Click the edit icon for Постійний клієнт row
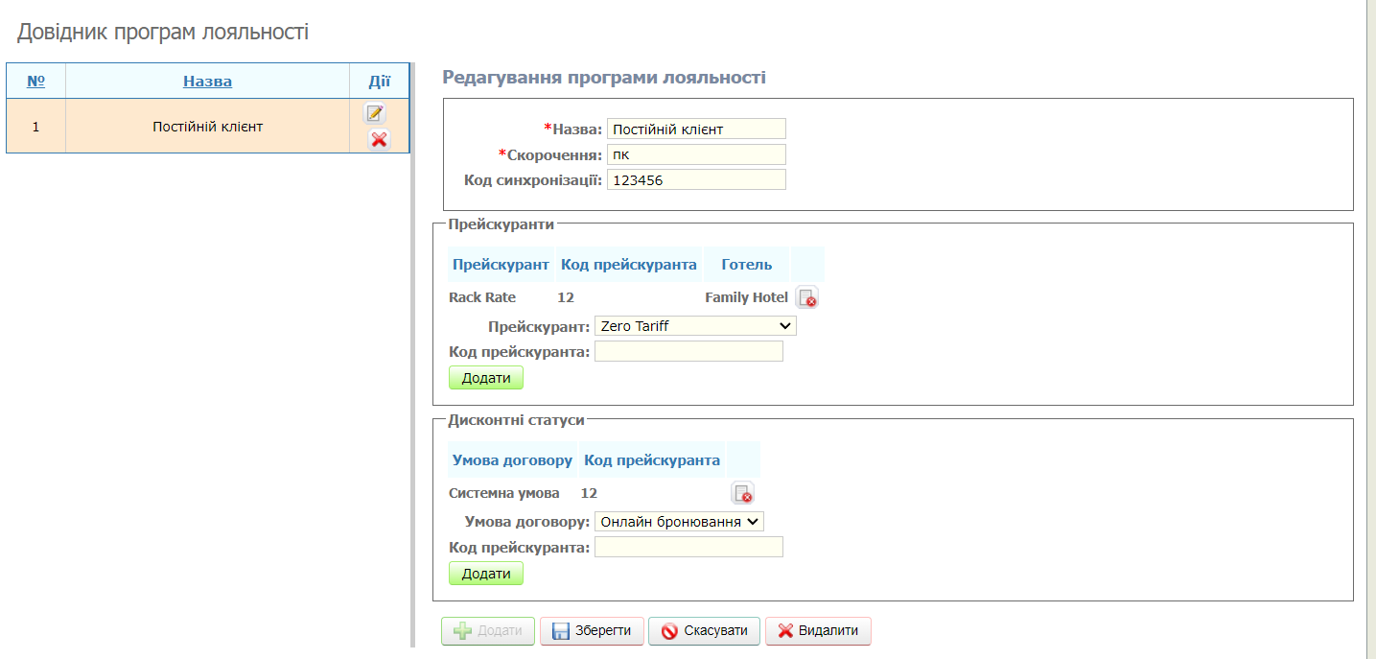The image size is (1376, 659). point(375,113)
